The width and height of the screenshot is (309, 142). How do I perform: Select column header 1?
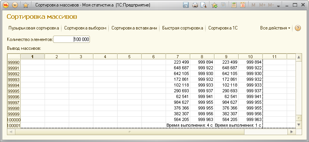pos(33,57)
